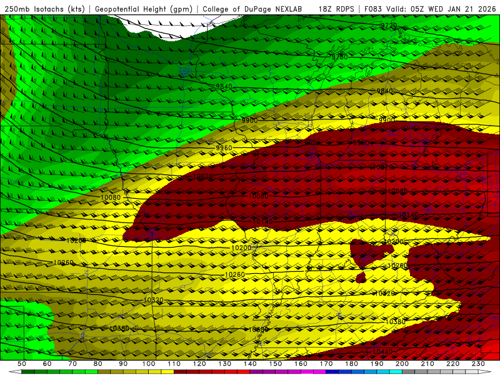This screenshot has height=375, width=500.
Task: Click the 160 label on the color scale
Action: (x=301, y=364)
